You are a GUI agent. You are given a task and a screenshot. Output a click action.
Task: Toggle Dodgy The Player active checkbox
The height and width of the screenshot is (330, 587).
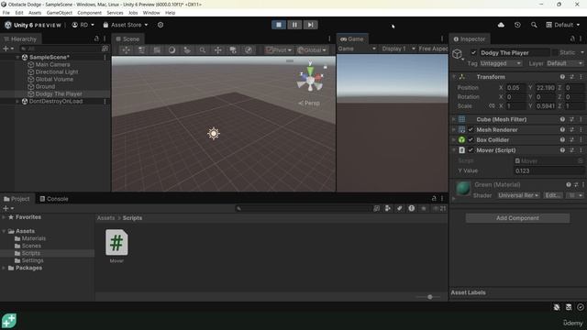473,53
